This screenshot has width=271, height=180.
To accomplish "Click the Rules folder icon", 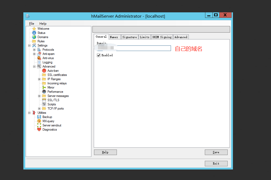I will tap(34, 41).
